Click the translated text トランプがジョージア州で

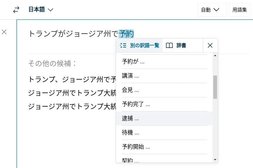(x=73, y=34)
